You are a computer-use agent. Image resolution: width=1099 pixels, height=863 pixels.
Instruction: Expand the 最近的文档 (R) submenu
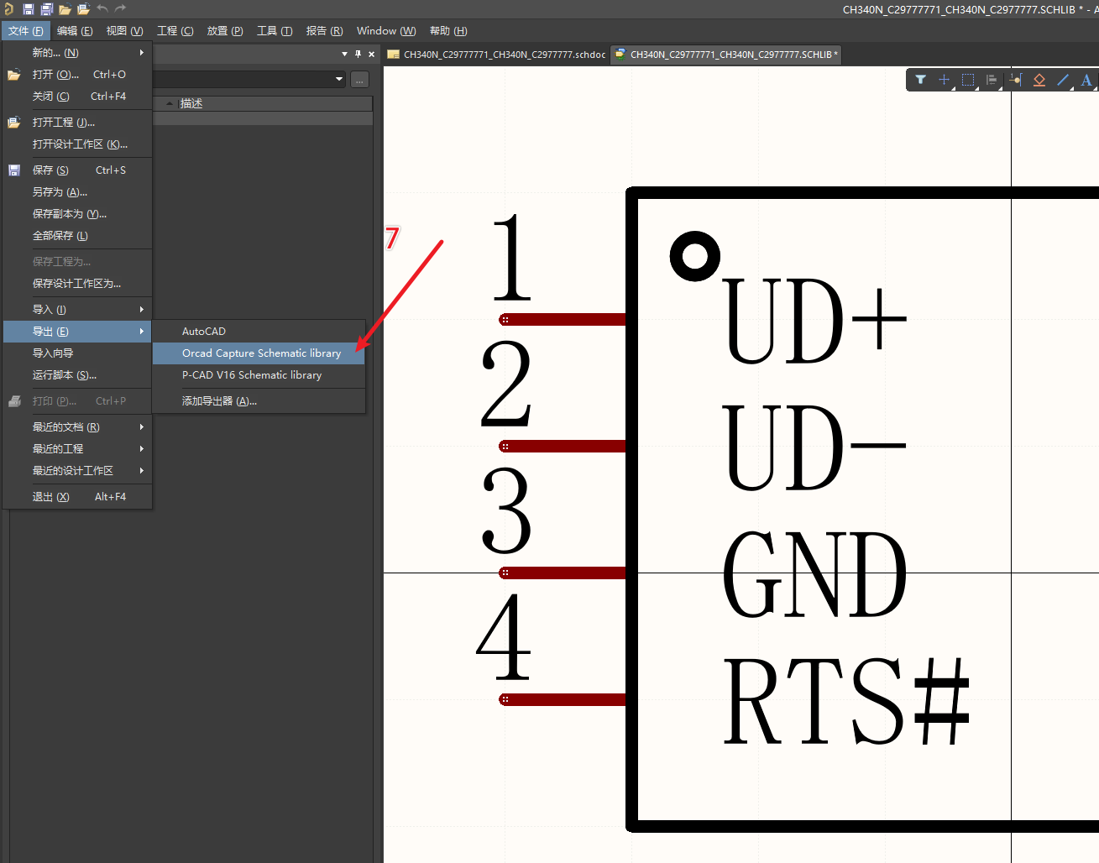coord(77,427)
